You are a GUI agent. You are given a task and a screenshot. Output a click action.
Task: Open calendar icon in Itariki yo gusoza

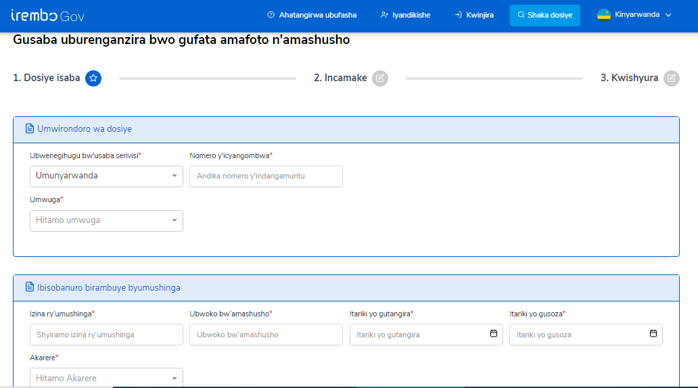point(653,334)
